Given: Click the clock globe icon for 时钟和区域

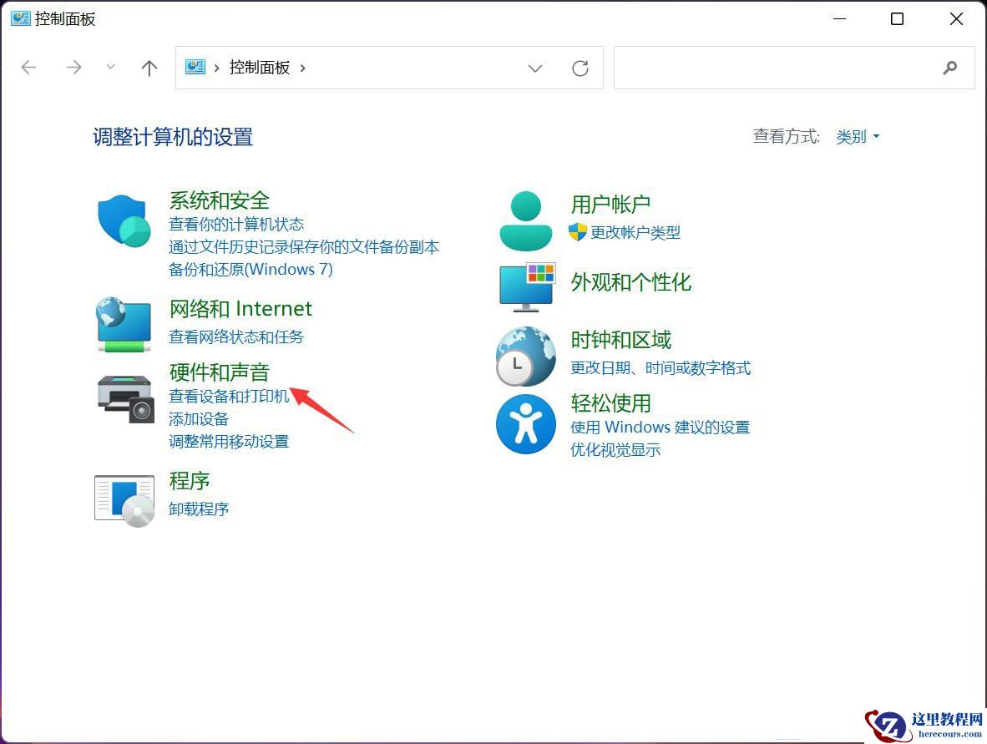Looking at the screenshot, I should (525, 356).
